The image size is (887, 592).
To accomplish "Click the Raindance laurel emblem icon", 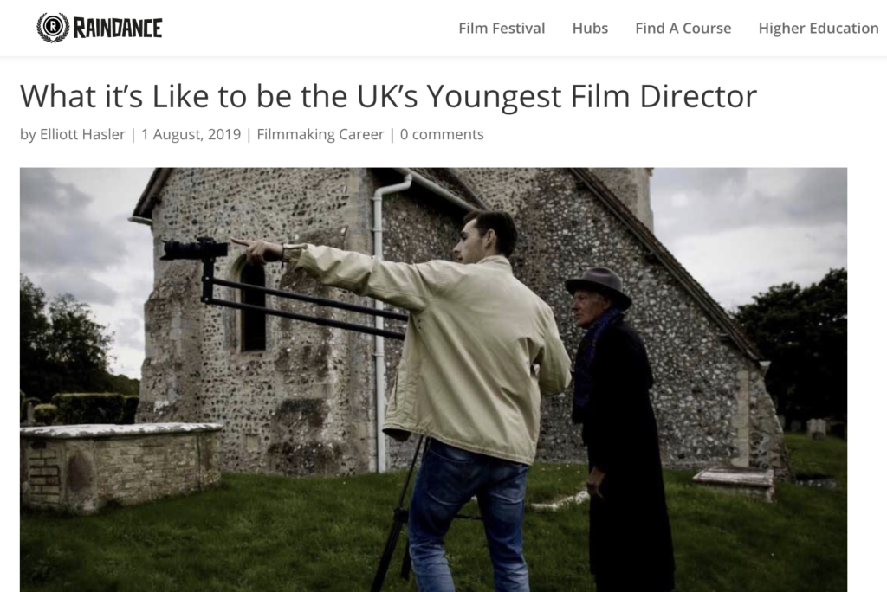I will 53,28.
